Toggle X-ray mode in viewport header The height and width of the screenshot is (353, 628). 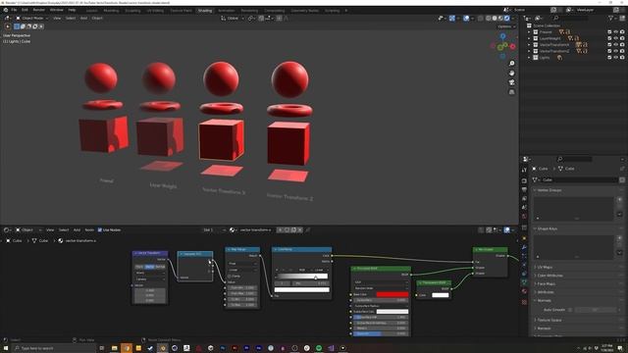point(480,18)
